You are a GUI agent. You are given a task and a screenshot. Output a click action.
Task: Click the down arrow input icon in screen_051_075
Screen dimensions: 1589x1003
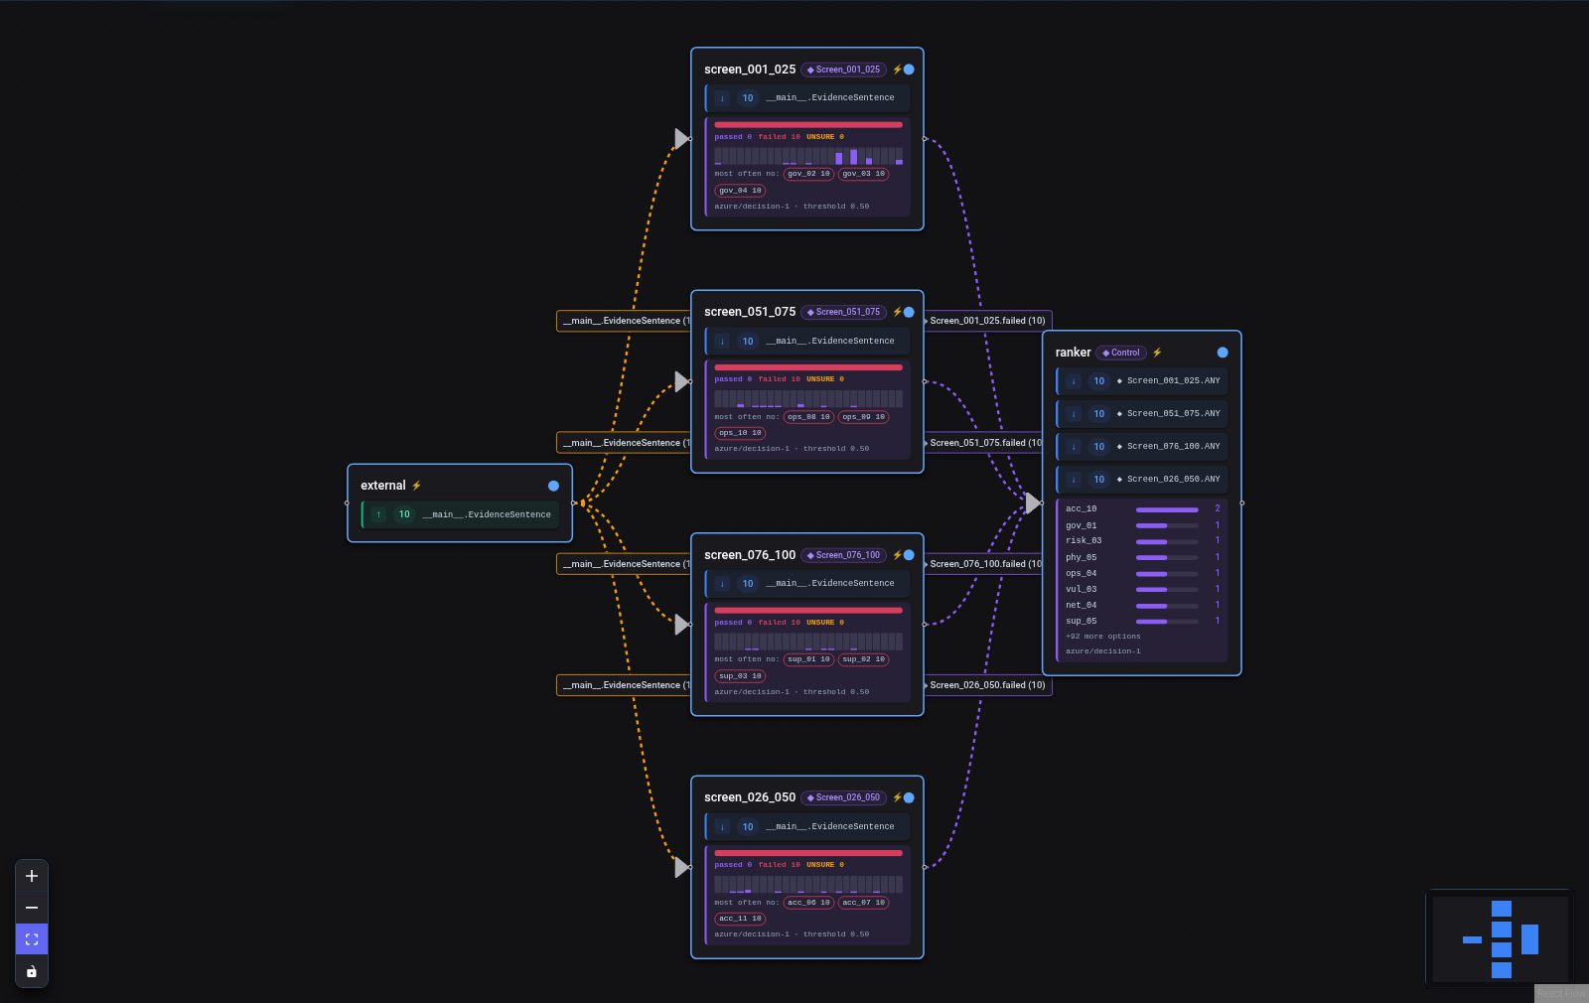pos(722,341)
